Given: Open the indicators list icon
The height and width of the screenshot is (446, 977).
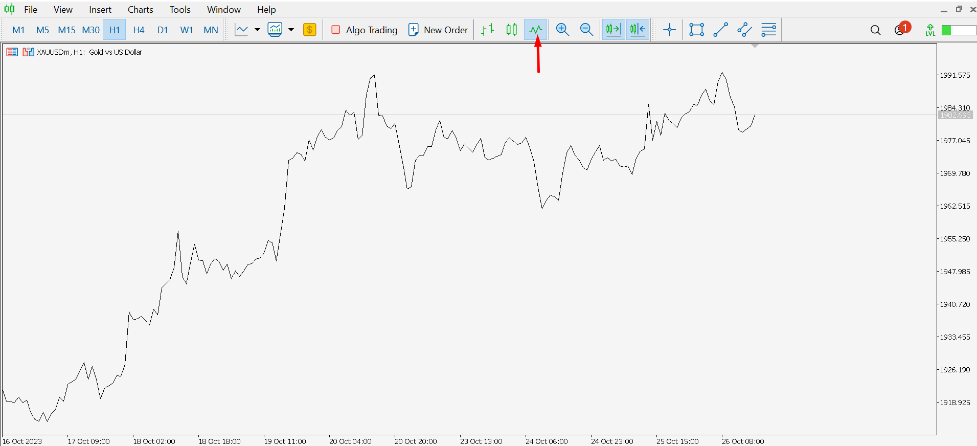Looking at the screenshot, I should [275, 30].
